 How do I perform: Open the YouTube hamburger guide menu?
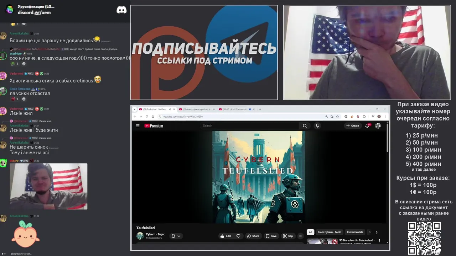pyautogui.click(x=138, y=126)
